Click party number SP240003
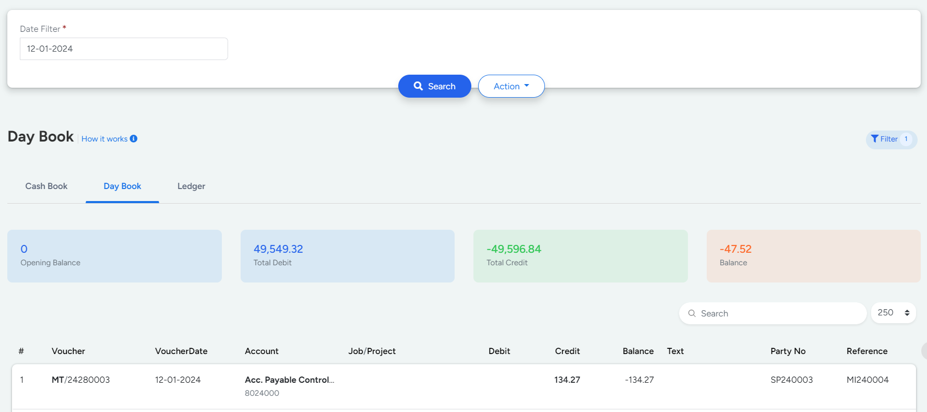This screenshot has width=927, height=412. pos(791,380)
